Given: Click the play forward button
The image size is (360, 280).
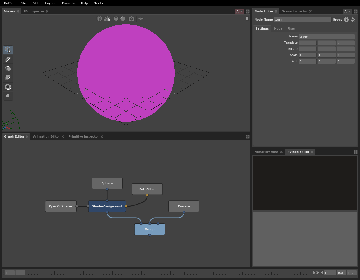Looking at the screenshot, I should 318,273.
